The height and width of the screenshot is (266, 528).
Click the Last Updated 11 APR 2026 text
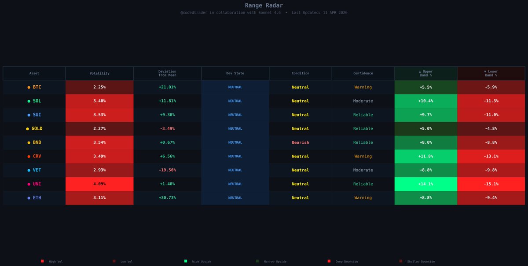click(319, 13)
